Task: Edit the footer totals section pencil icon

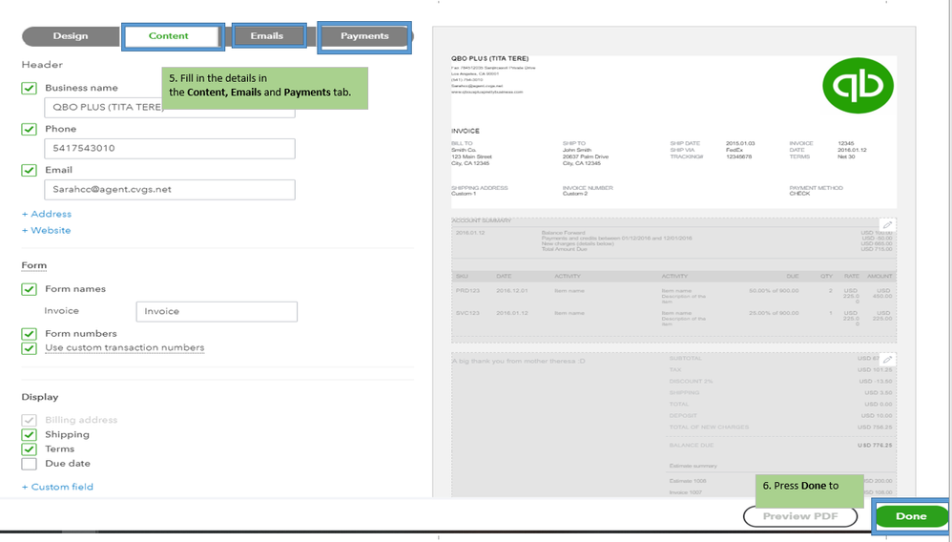Action: (887, 360)
